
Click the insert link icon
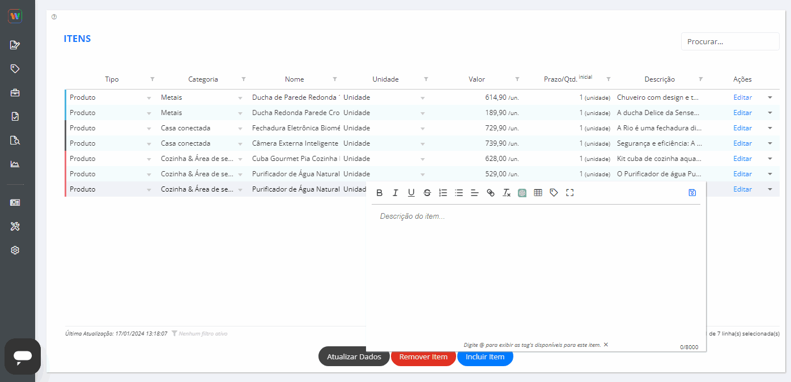pyautogui.click(x=491, y=193)
